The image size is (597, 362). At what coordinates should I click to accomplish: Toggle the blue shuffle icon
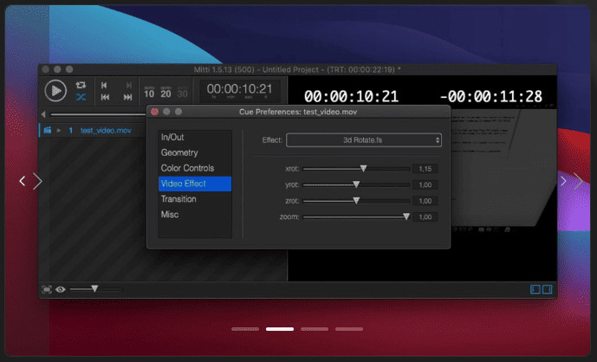(x=81, y=97)
